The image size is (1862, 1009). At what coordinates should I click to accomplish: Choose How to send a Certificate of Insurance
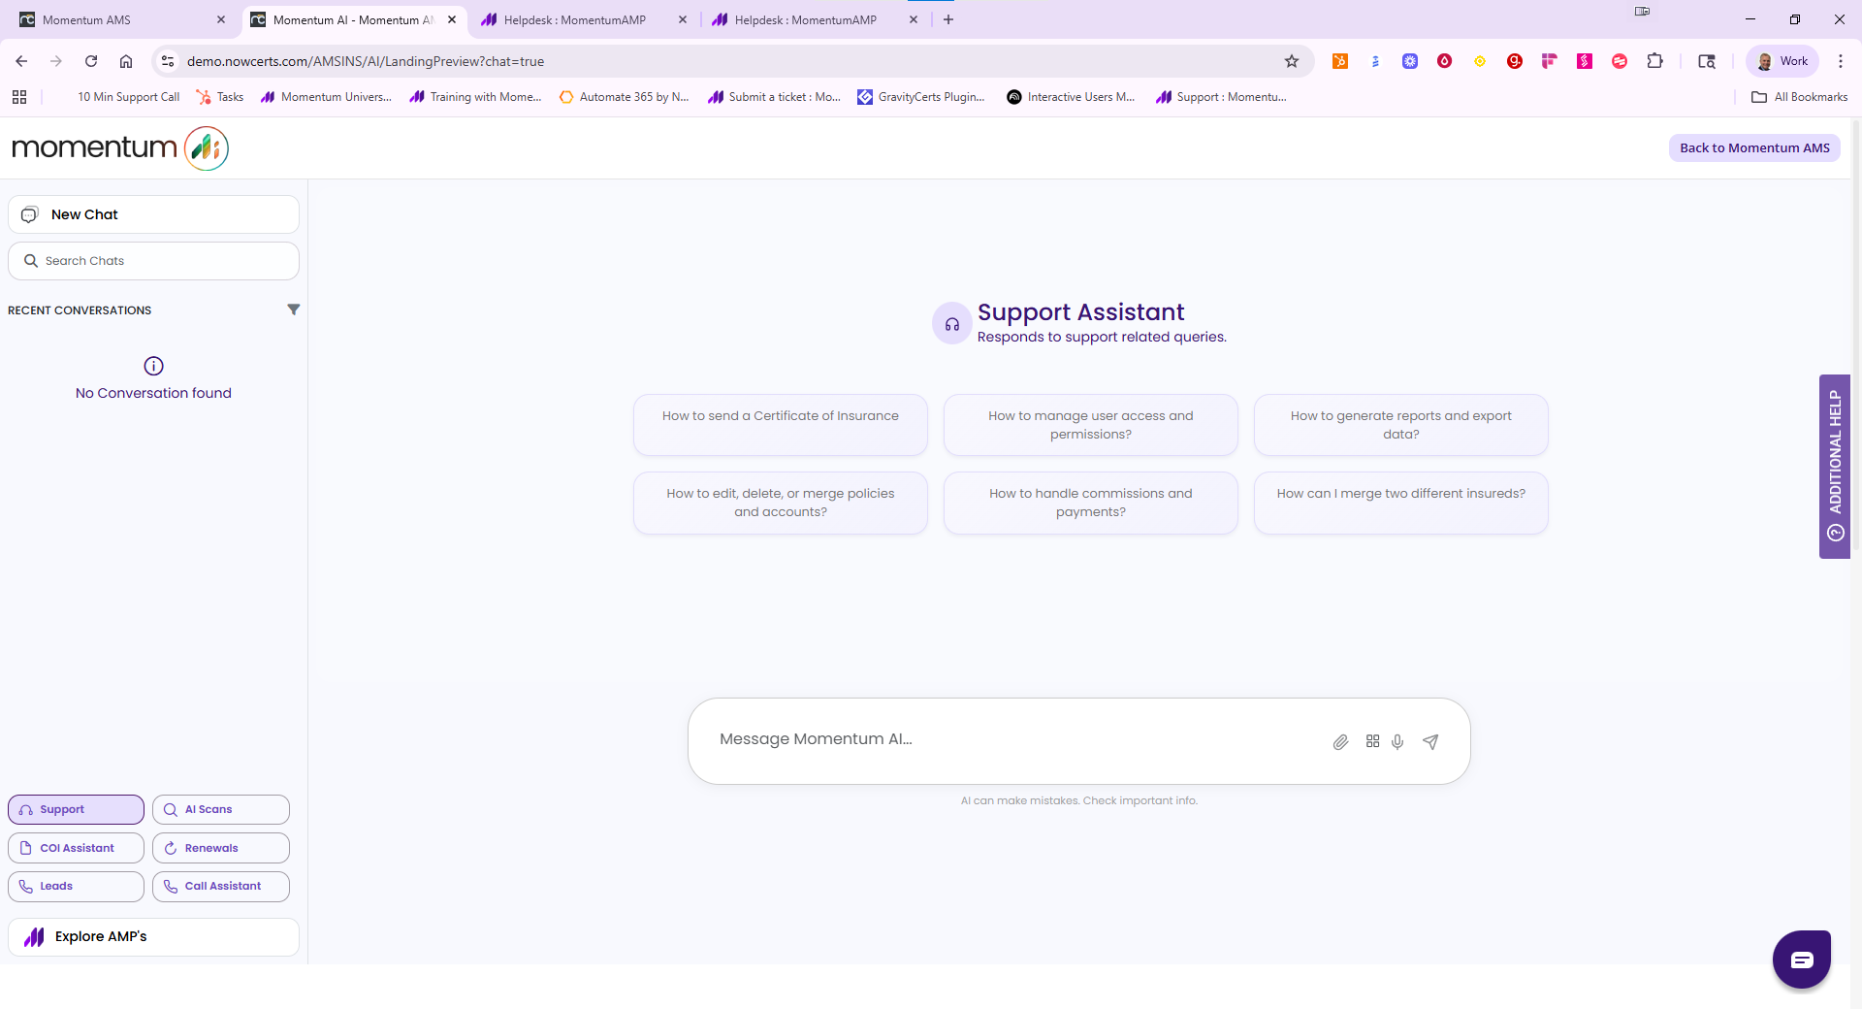[781, 424]
